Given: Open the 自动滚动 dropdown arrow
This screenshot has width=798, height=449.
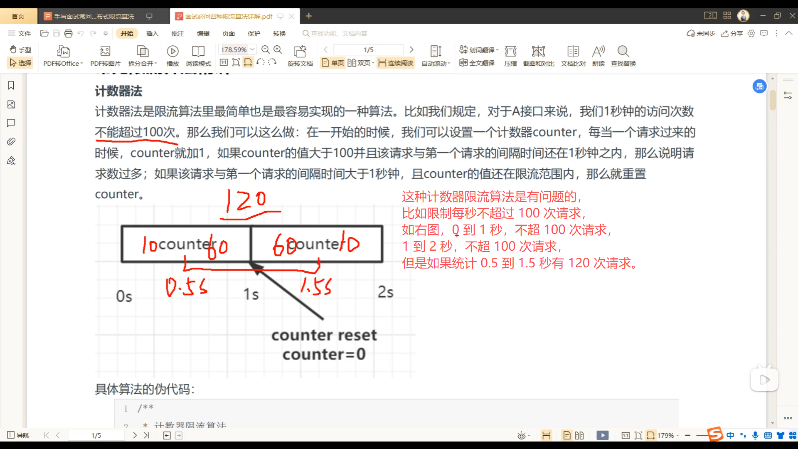Looking at the screenshot, I should 449,64.
